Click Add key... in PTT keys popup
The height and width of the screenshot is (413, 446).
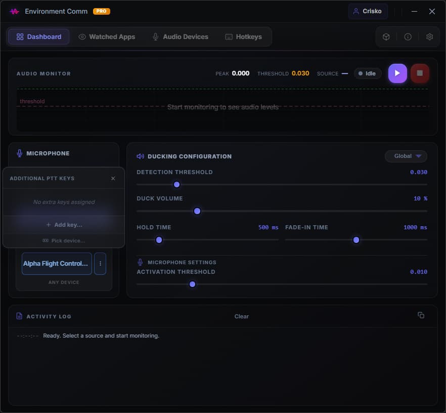coord(64,225)
